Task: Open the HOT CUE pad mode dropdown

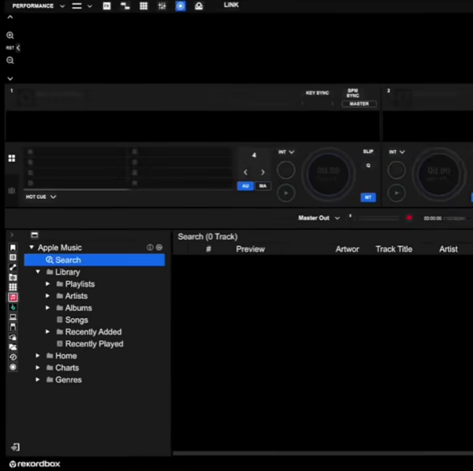Action: [x=41, y=197]
